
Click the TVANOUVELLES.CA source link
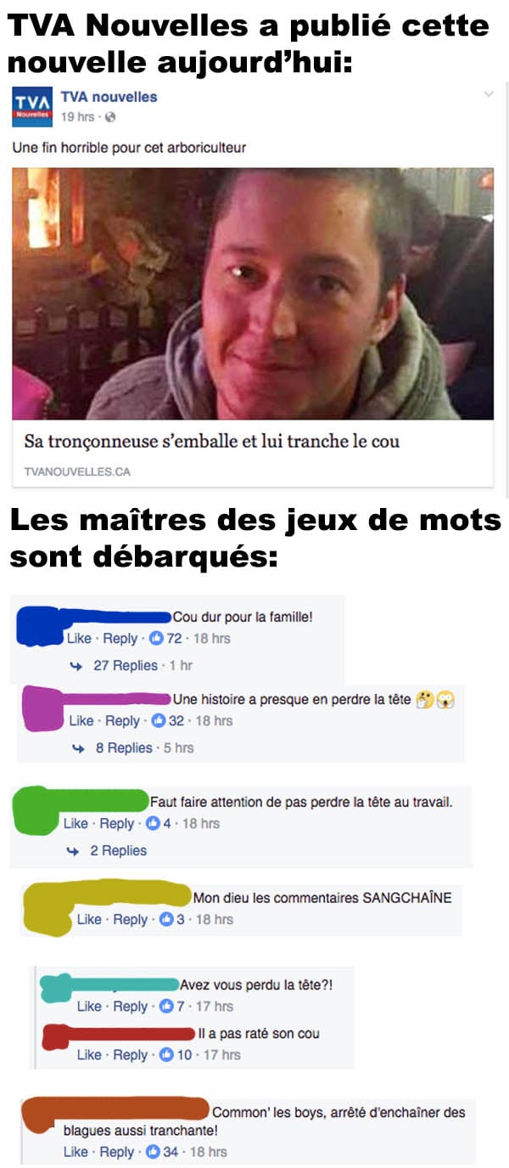tap(77, 471)
